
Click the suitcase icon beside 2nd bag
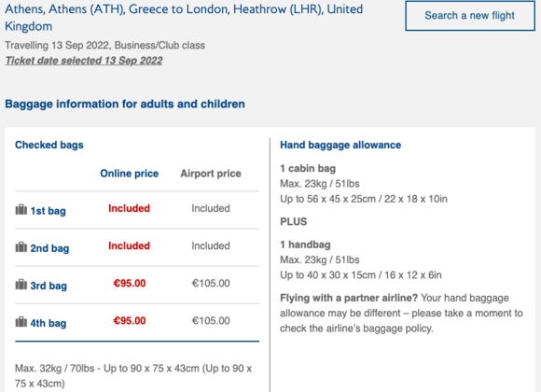[x=21, y=247]
